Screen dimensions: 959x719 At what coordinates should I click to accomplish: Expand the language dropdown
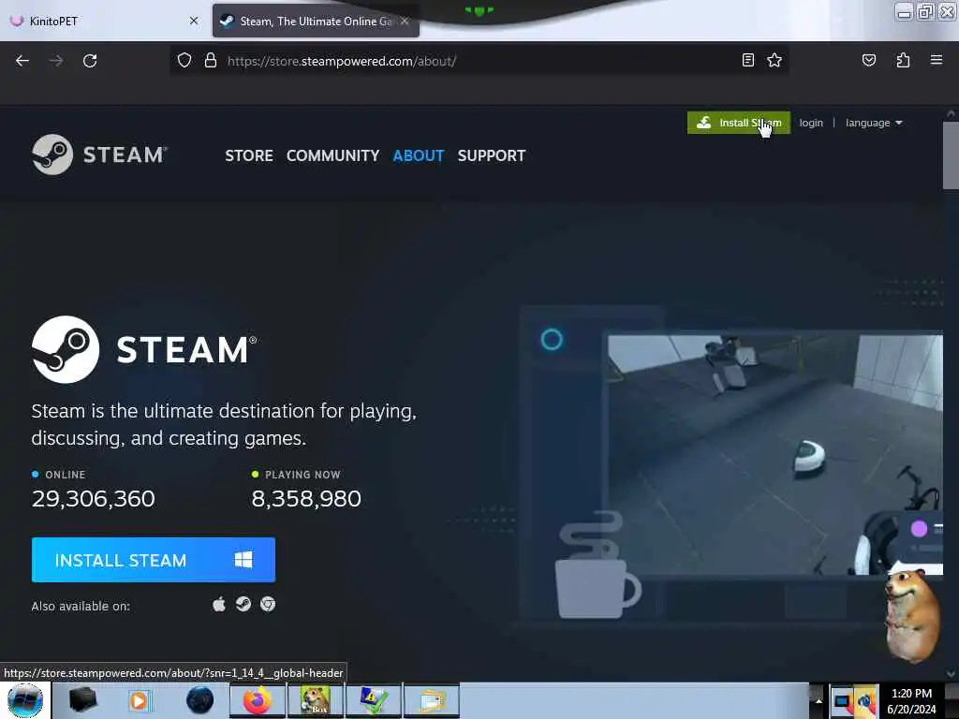coord(874,123)
